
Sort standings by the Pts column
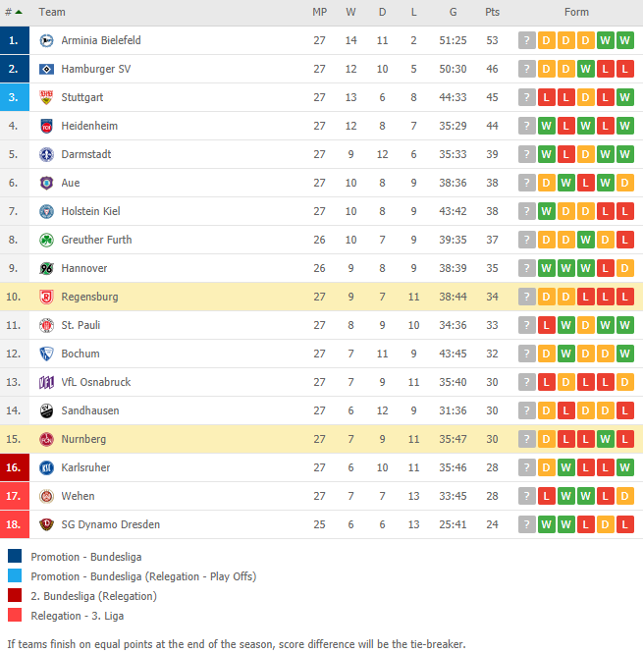point(492,12)
